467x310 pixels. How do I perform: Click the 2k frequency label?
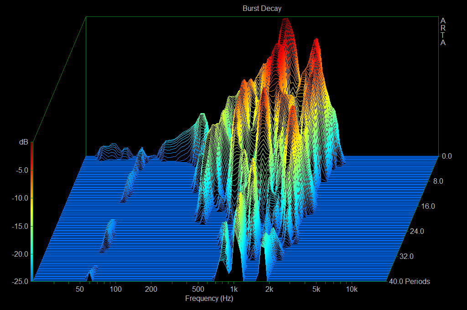(x=269, y=289)
